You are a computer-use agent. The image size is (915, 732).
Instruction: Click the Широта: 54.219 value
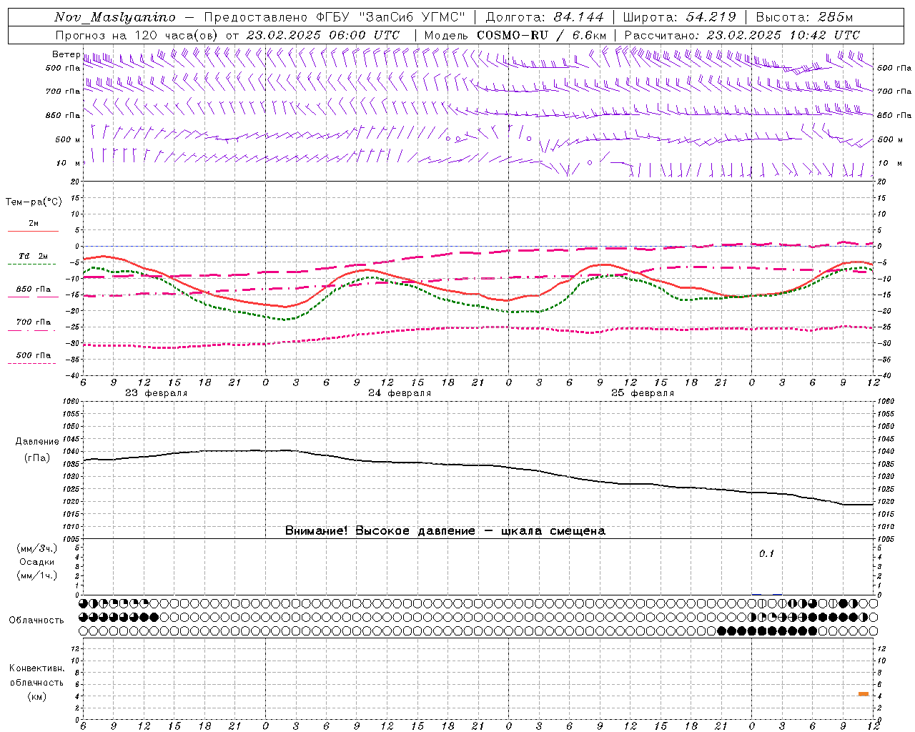pyautogui.click(x=679, y=17)
